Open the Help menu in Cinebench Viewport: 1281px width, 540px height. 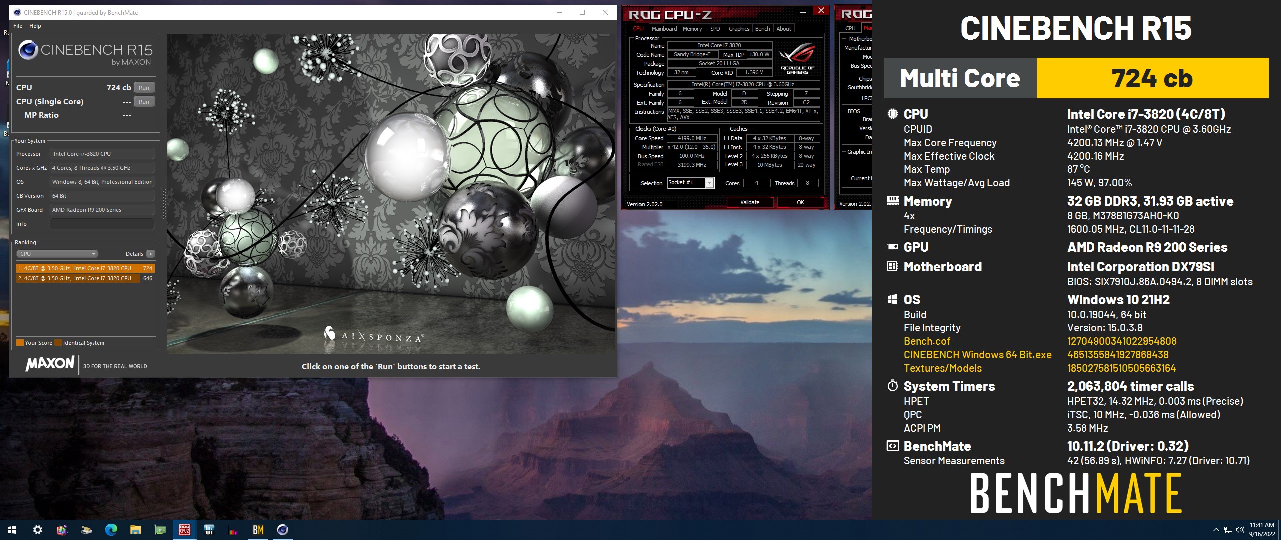[x=35, y=26]
